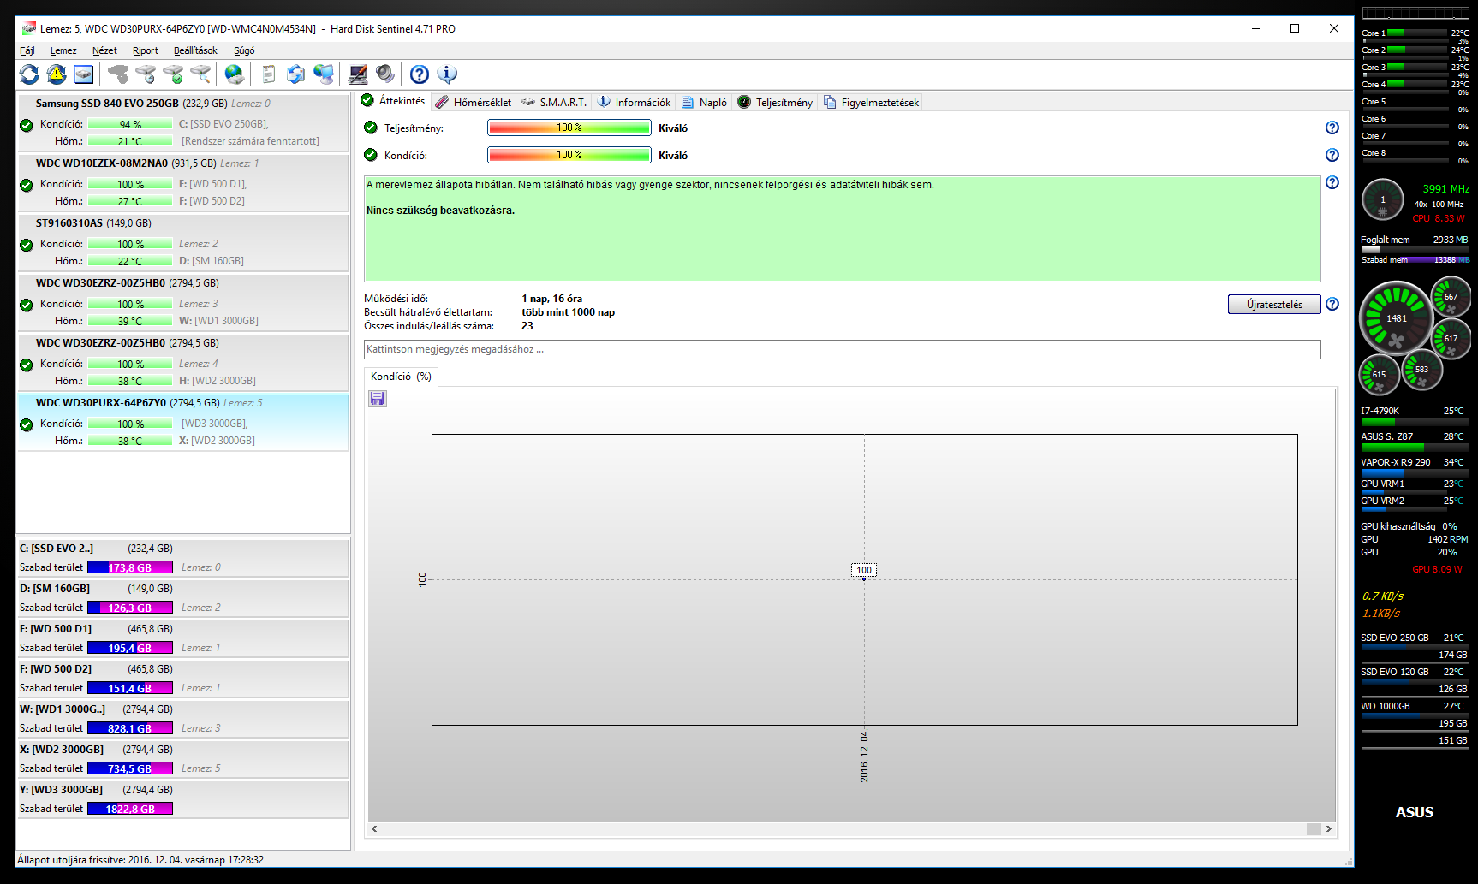Click the info speech bubble toolbar icon
Screen dimensions: 1478x884
click(447, 74)
